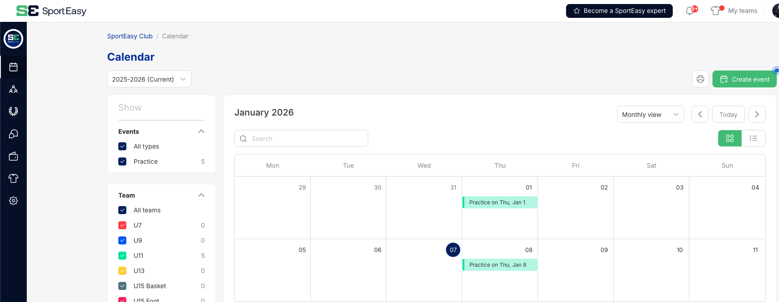The height and width of the screenshot is (302, 779).
Task: Open the Monthly view dropdown
Action: (650, 114)
